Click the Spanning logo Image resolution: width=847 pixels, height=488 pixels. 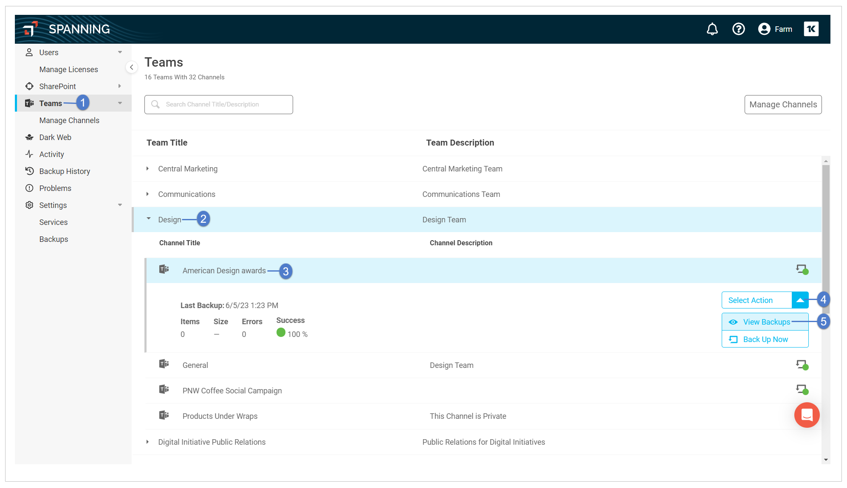[67, 29]
